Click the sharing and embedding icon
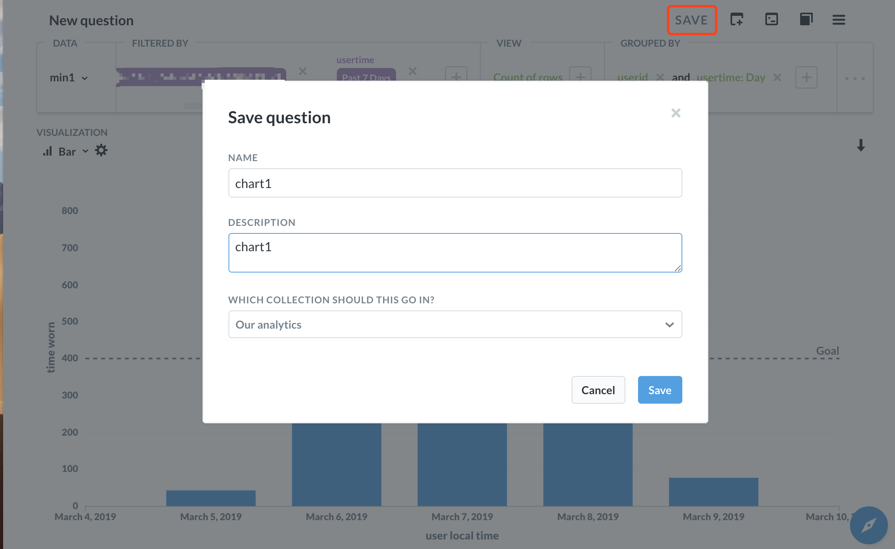This screenshot has width=895, height=549. [772, 19]
